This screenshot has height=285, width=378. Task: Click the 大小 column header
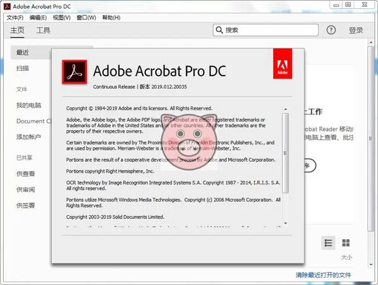pyautogui.click(x=346, y=257)
